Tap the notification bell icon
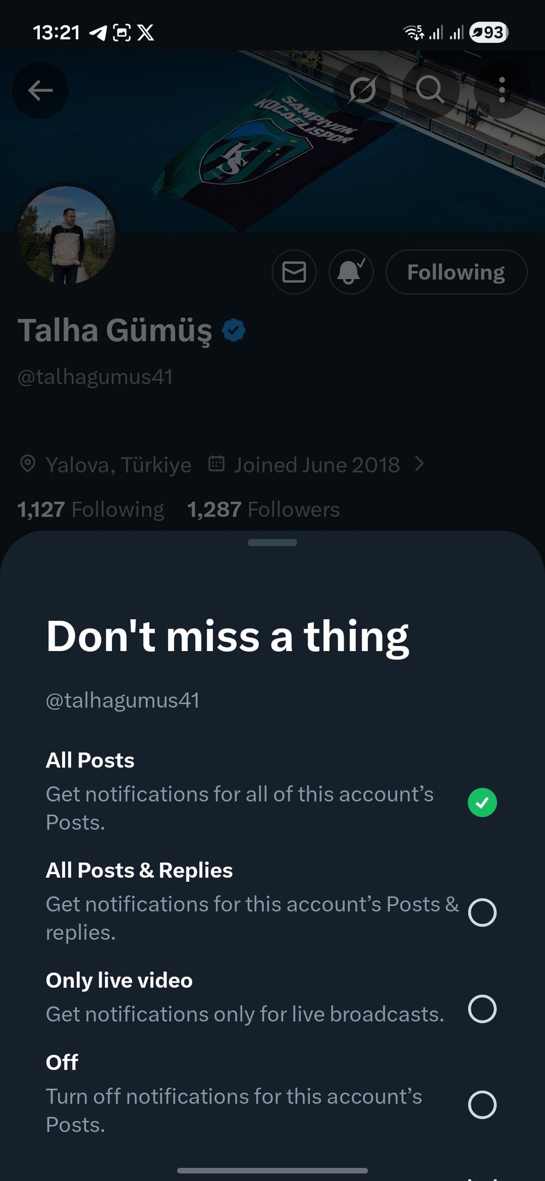 click(x=351, y=272)
